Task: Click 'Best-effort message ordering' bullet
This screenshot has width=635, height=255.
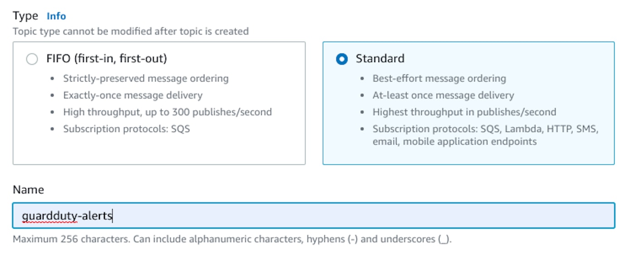Action: 439,78
